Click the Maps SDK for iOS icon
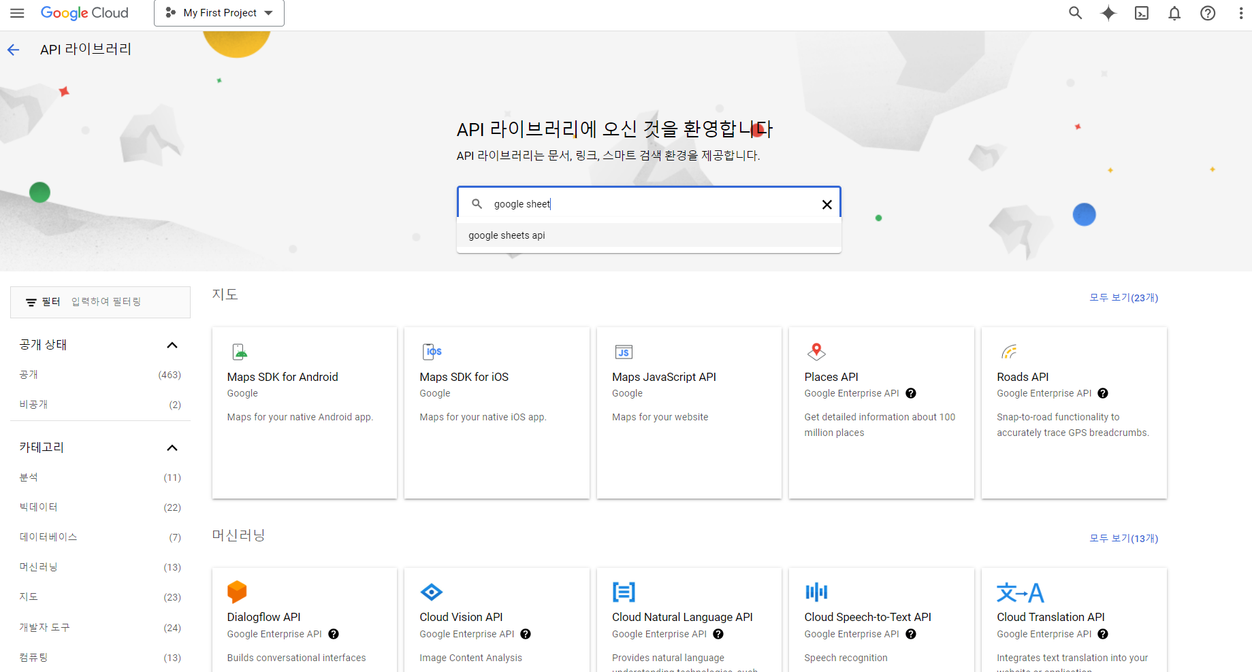Viewport: 1252px width, 672px height. pyautogui.click(x=432, y=352)
